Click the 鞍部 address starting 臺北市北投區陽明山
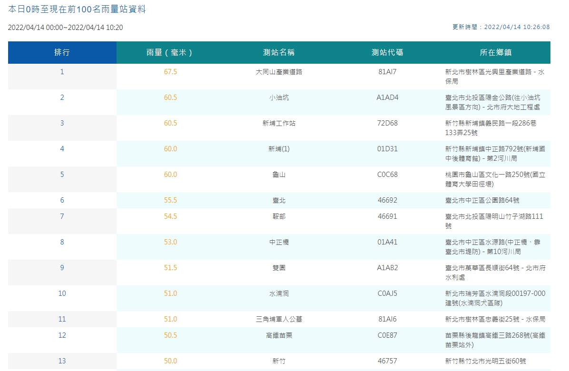The width and height of the screenshot is (569, 371). (494, 221)
